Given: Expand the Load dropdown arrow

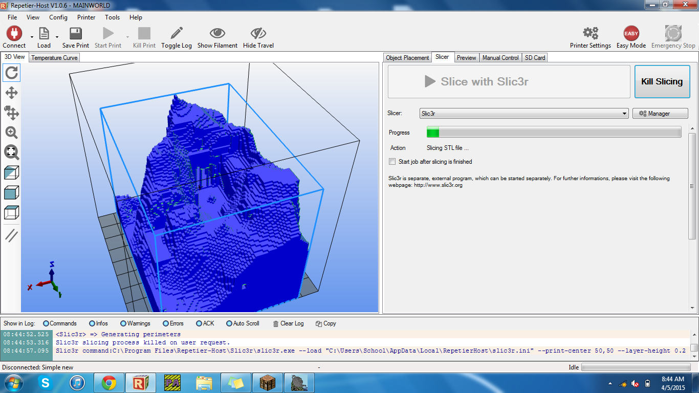Looking at the screenshot, I should pyautogui.click(x=57, y=37).
